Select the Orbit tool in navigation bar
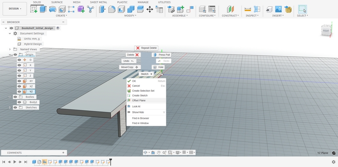 145,153
